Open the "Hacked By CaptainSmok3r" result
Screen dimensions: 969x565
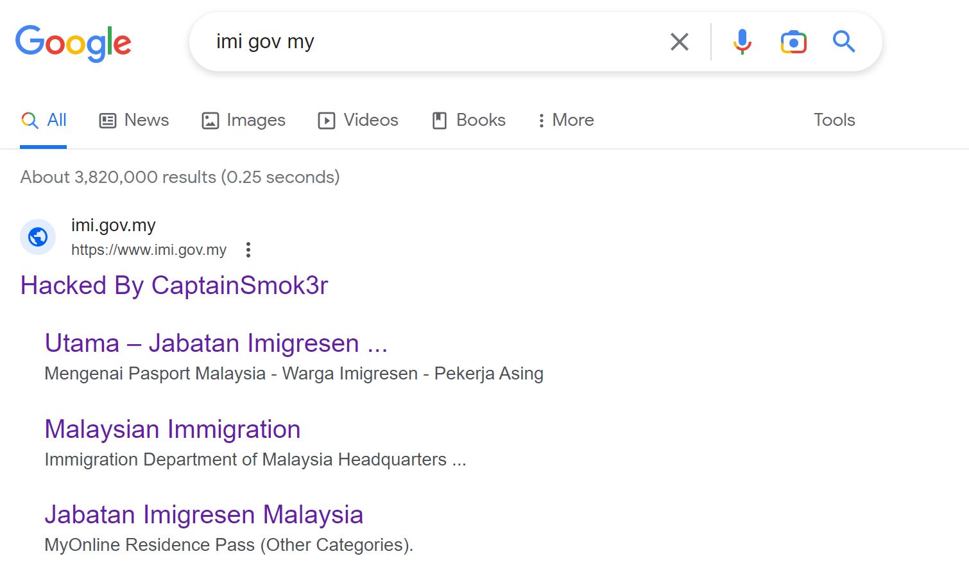click(174, 286)
